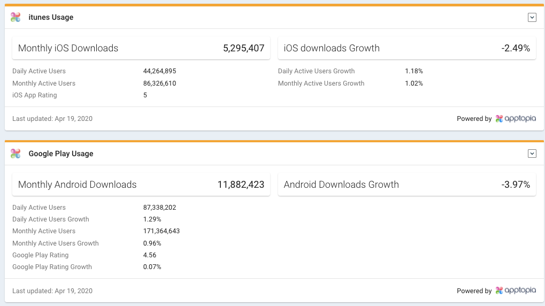The height and width of the screenshot is (306, 545).
Task: Click the iOS downloads Growth card
Action: tap(406, 48)
